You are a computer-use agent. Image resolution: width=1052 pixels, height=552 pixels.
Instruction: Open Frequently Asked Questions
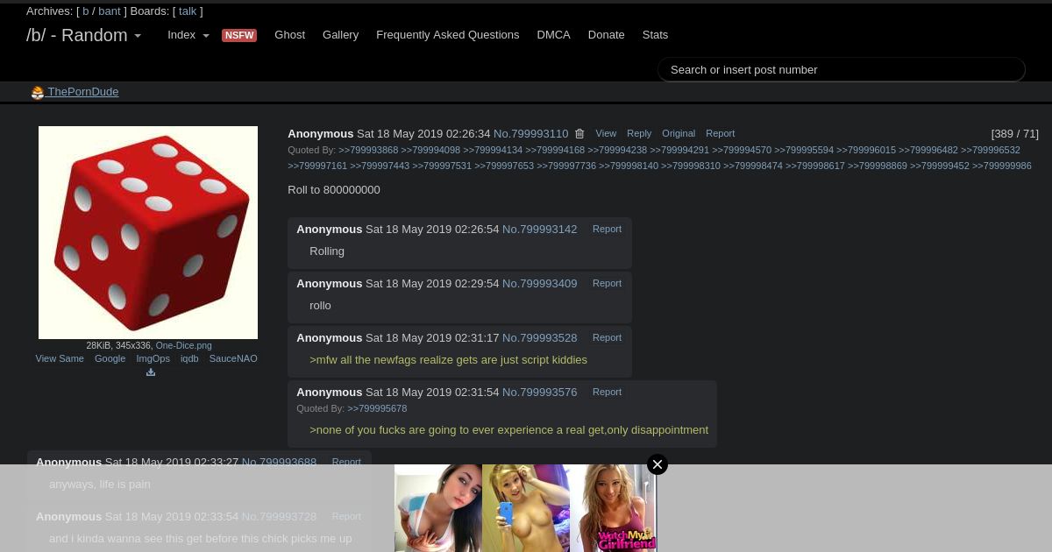tap(448, 35)
